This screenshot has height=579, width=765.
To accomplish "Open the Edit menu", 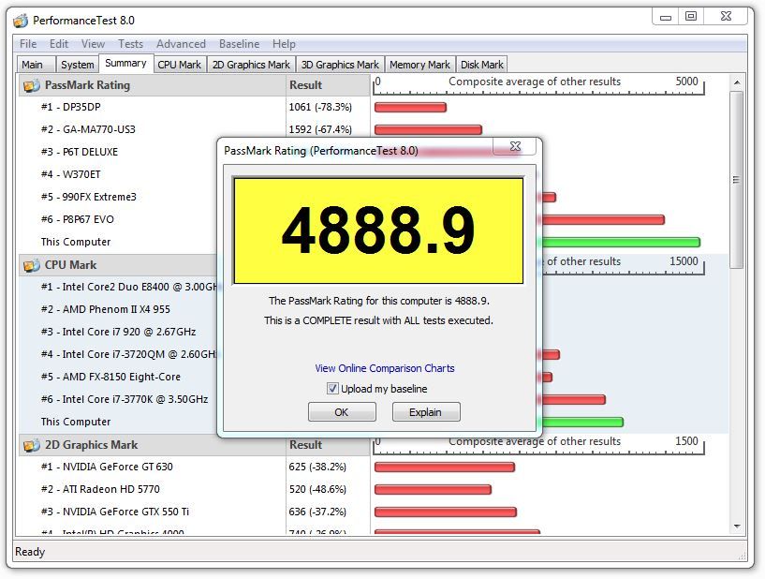I will [x=59, y=44].
